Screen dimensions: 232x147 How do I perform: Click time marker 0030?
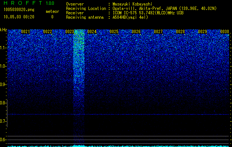coord(225,32)
